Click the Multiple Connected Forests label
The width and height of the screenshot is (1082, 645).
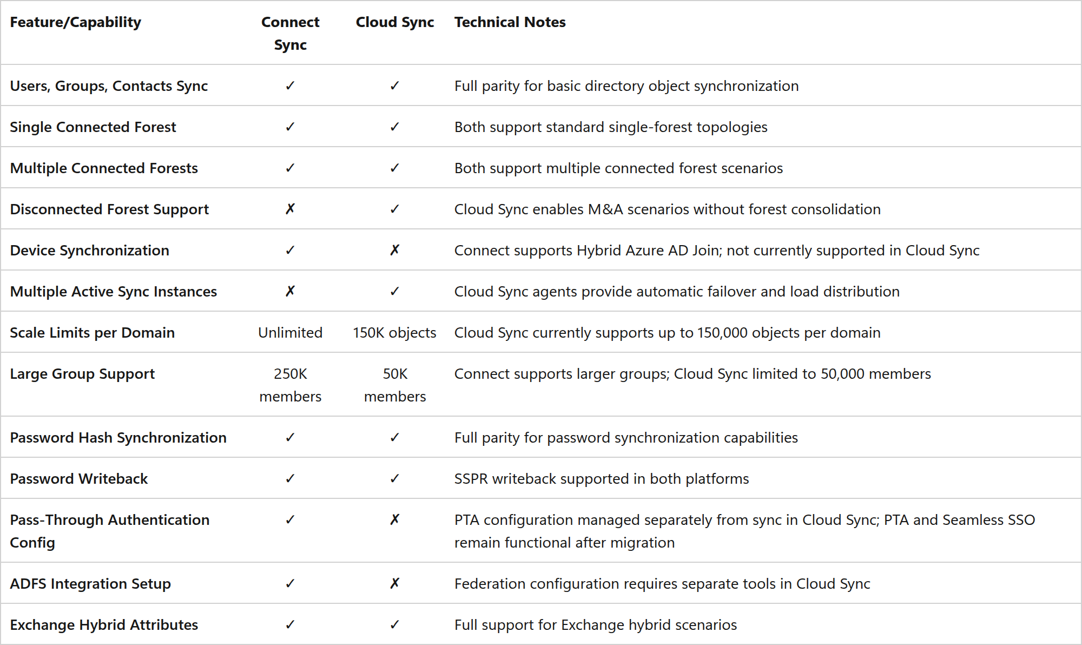pos(104,168)
